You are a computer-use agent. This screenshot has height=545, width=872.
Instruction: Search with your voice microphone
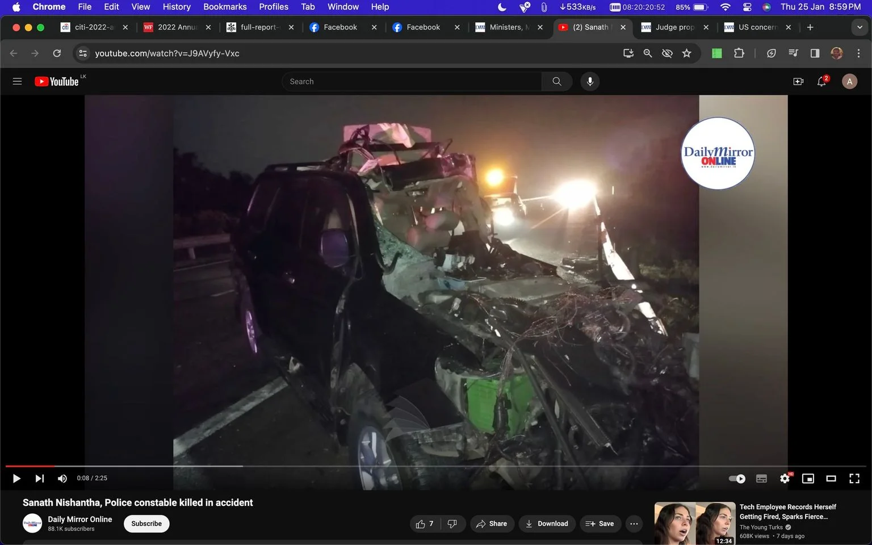click(x=590, y=82)
